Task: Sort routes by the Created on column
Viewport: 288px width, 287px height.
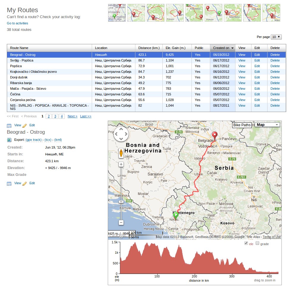Action: pos(223,48)
